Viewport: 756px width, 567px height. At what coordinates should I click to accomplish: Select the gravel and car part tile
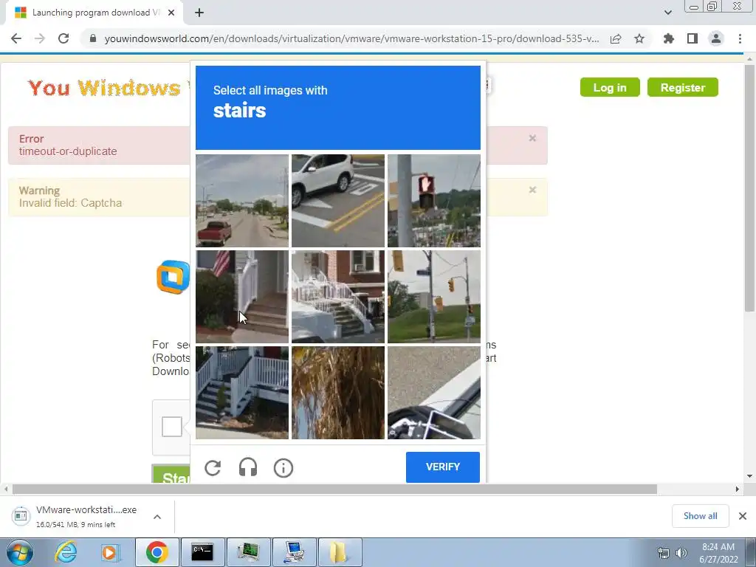pyautogui.click(x=434, y=393)
